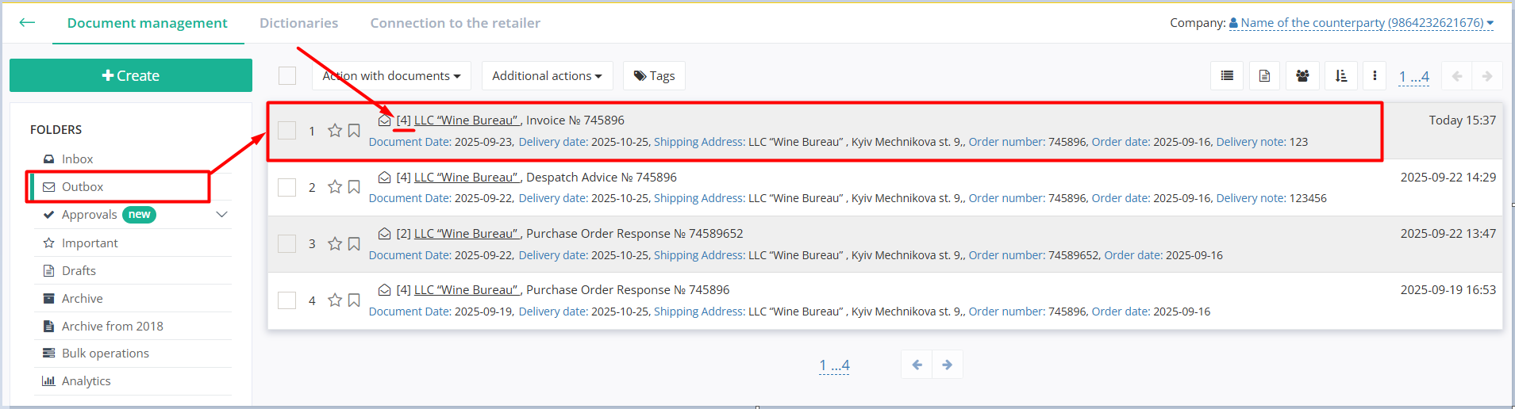
Task: Click the sort order icon in toolbar
Action: (1341, 76)
